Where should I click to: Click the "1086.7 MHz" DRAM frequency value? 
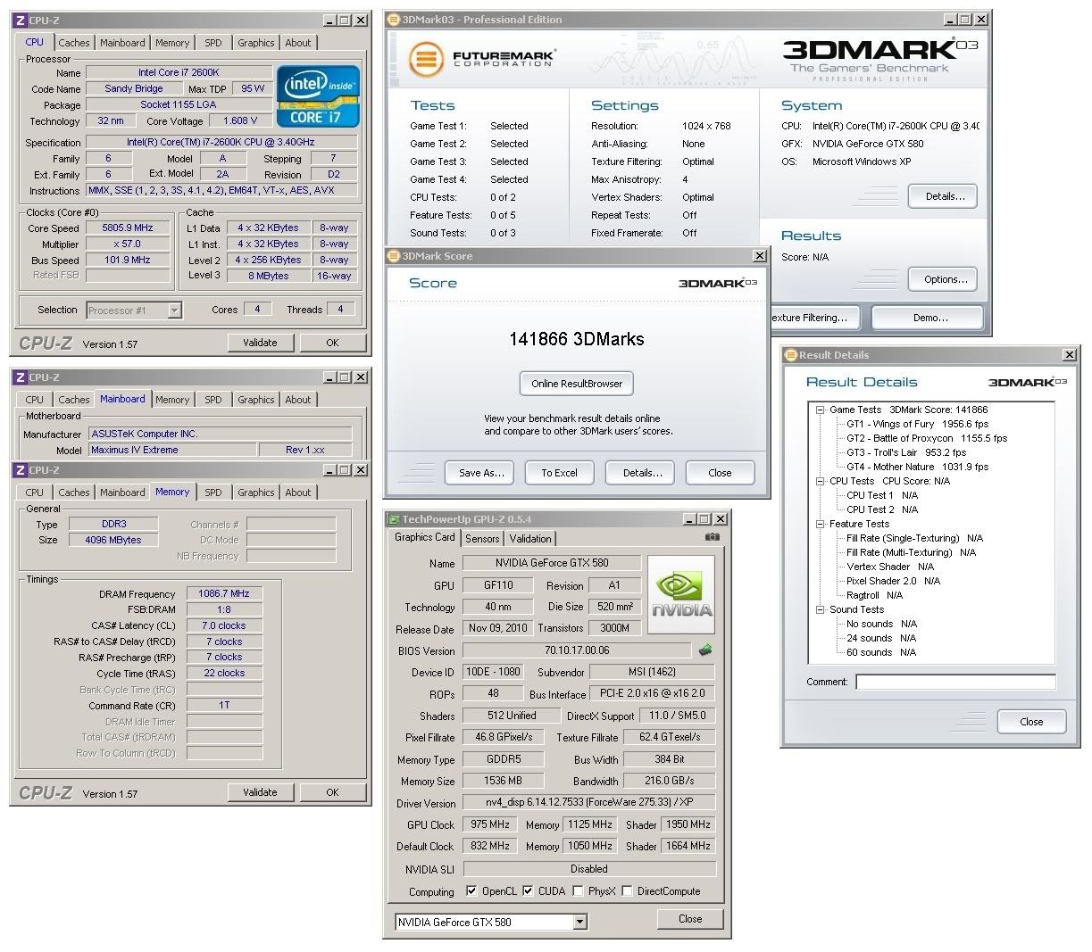click(x=224, y=593)
